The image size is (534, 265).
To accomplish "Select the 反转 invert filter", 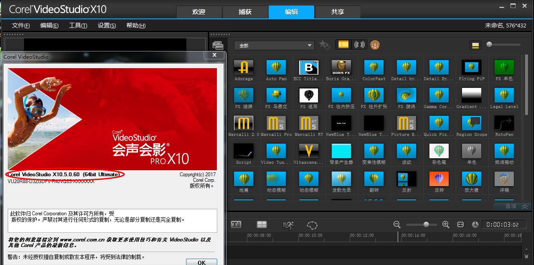I will tap(439, 179).
